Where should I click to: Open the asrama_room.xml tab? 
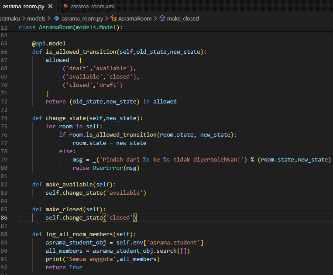pos(93,7)
